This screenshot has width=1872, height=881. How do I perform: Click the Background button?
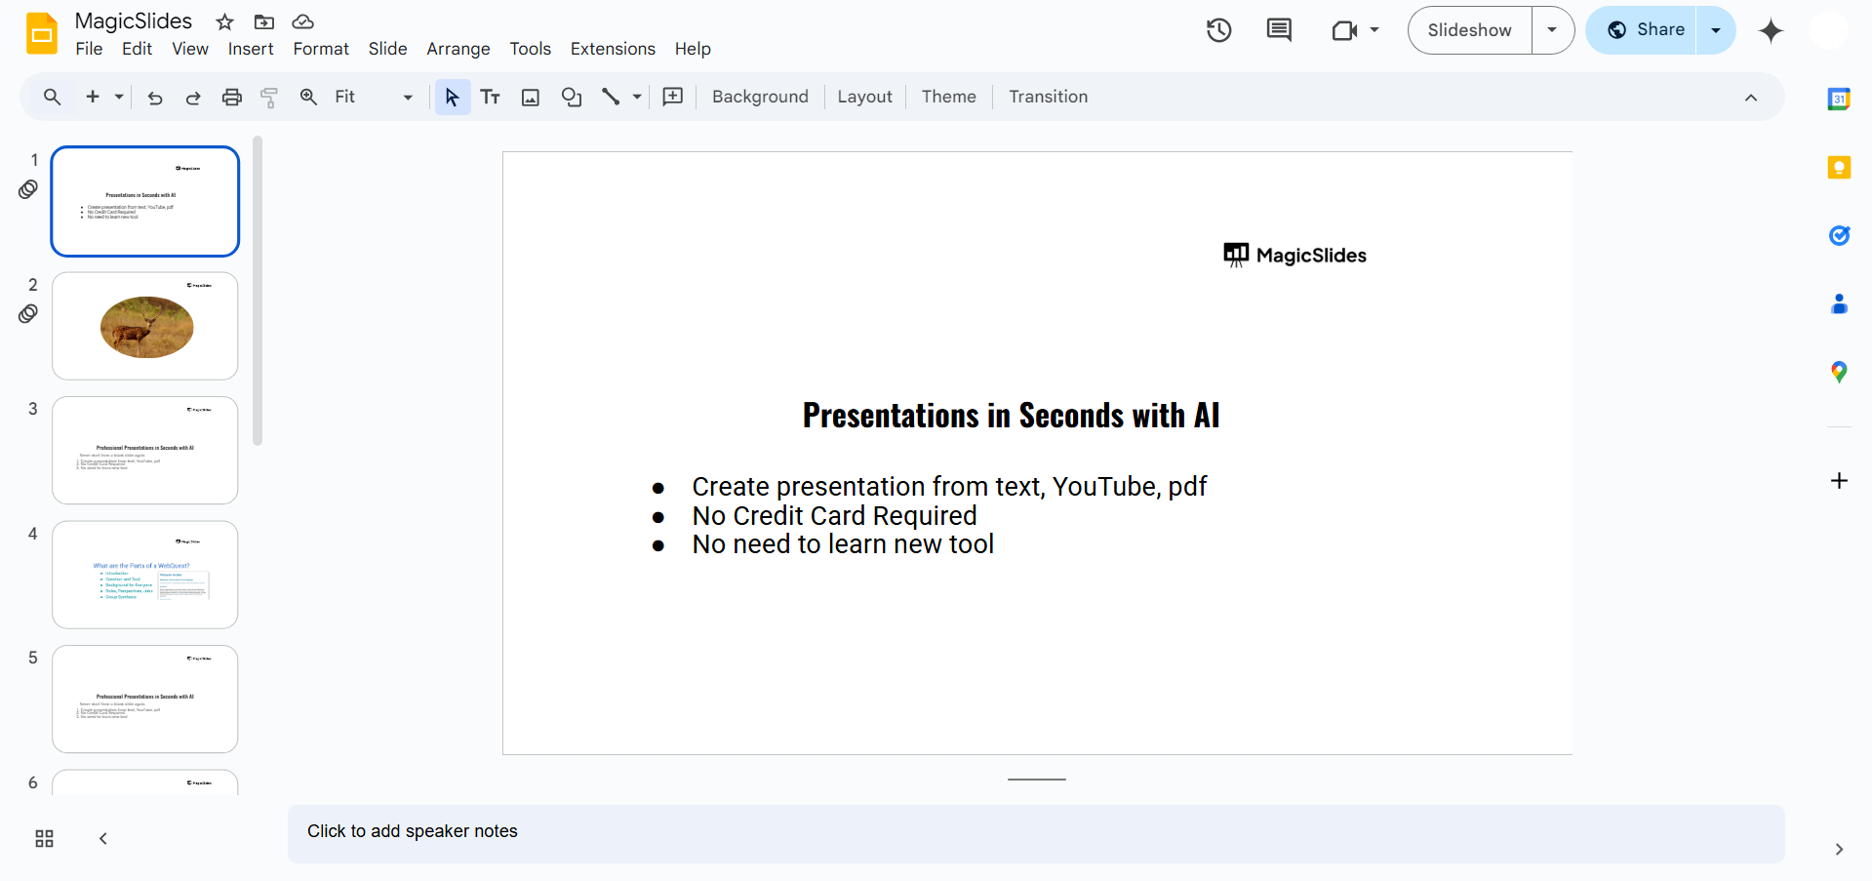point(760,97)
